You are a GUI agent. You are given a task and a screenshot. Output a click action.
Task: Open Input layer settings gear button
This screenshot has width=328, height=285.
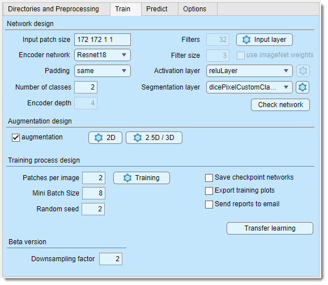pos(264,40)
